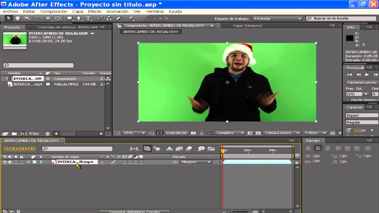
Task: Select the Selection arrow tool
Action: 8,18
